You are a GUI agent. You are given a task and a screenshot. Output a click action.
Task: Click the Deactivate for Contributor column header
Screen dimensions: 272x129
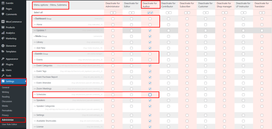coord(168,5)
